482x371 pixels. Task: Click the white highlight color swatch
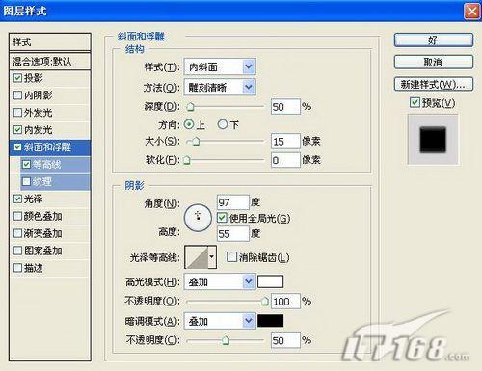271,281
